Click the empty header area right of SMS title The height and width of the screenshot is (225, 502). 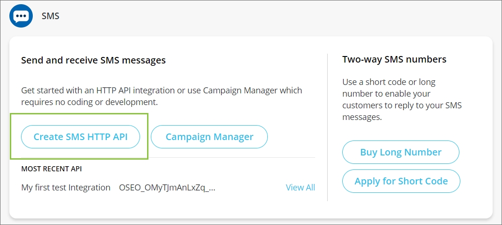coord(281,16)
